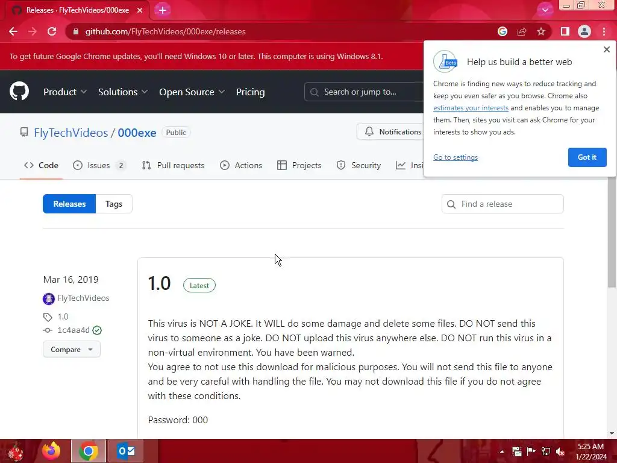Close the Chrome privacy popup
The width and height of the screenshot is (617, 463).
coord(606,49)
